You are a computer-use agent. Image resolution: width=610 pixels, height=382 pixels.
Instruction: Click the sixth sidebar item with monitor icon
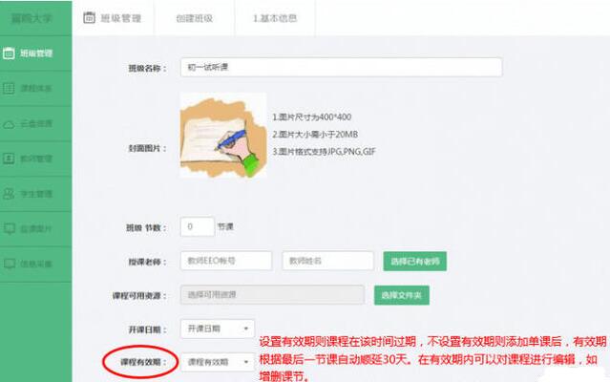click(33, 228)
